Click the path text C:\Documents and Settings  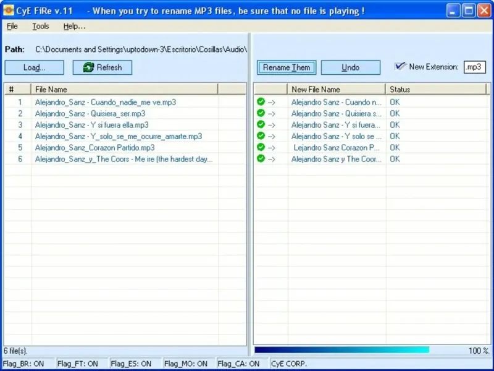point(141,49)
